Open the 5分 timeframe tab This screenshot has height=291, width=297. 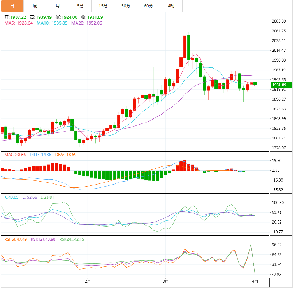tap(81, 6)
